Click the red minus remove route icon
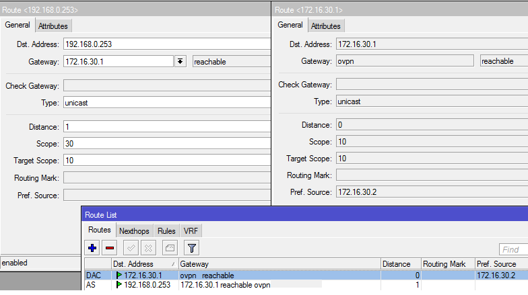528x295 pixels. 110,249
